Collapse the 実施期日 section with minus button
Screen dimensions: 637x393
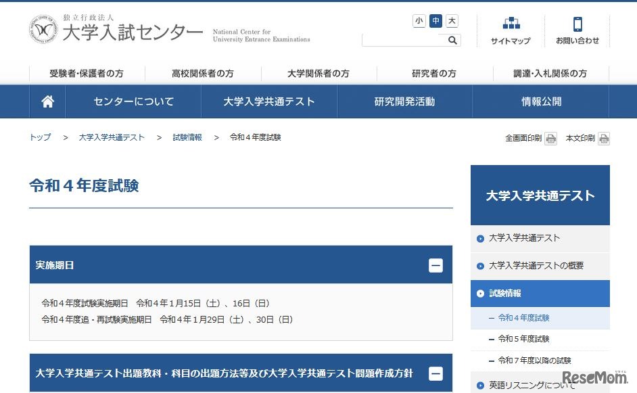pos(437,265)
